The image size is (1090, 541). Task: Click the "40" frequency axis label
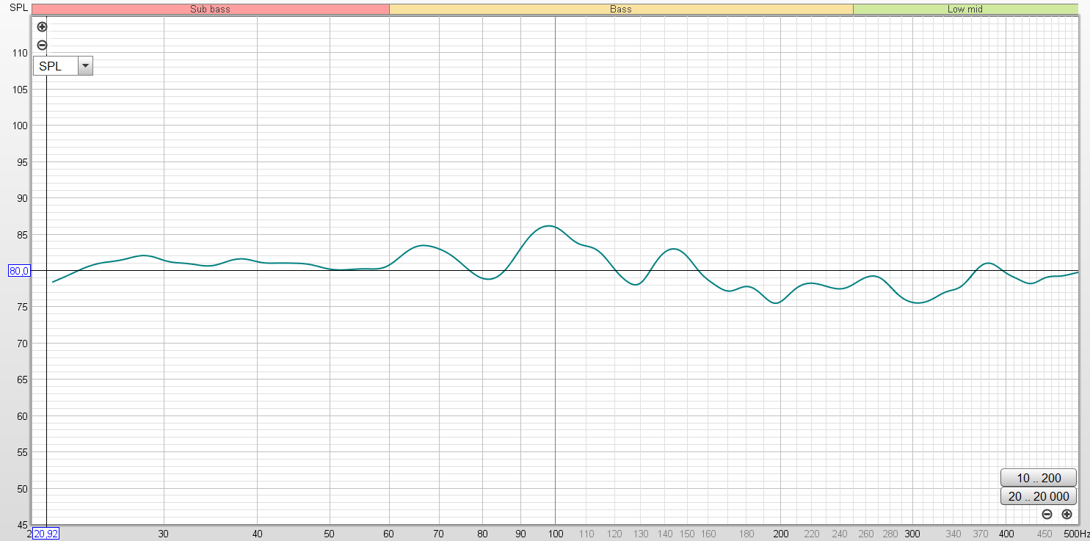tap(258, 534)
